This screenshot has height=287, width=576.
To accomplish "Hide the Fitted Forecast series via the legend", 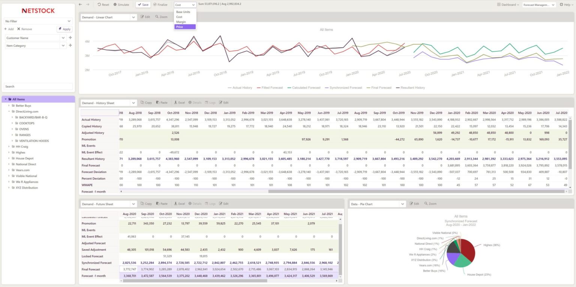I will point(271,87).
